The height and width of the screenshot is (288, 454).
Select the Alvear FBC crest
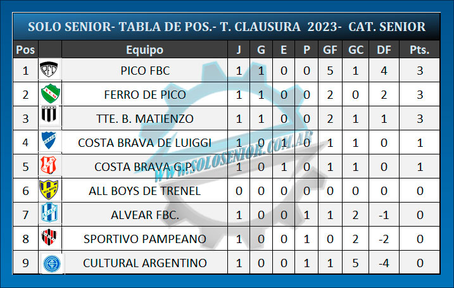pos(49,215)
